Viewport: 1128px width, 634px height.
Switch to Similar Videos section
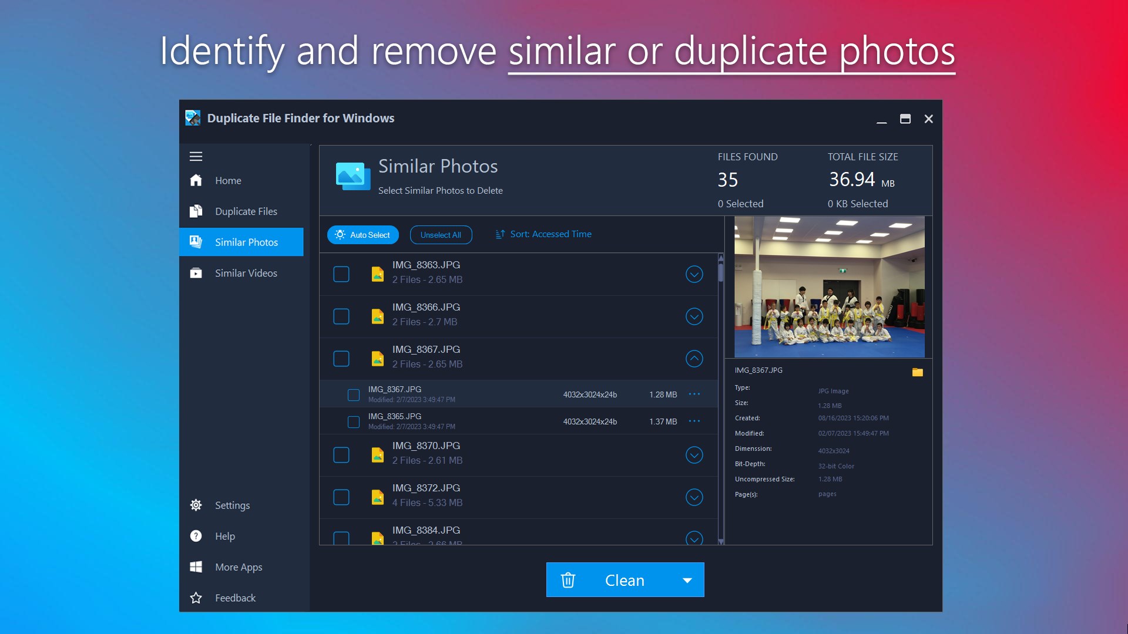coord(241,273)
